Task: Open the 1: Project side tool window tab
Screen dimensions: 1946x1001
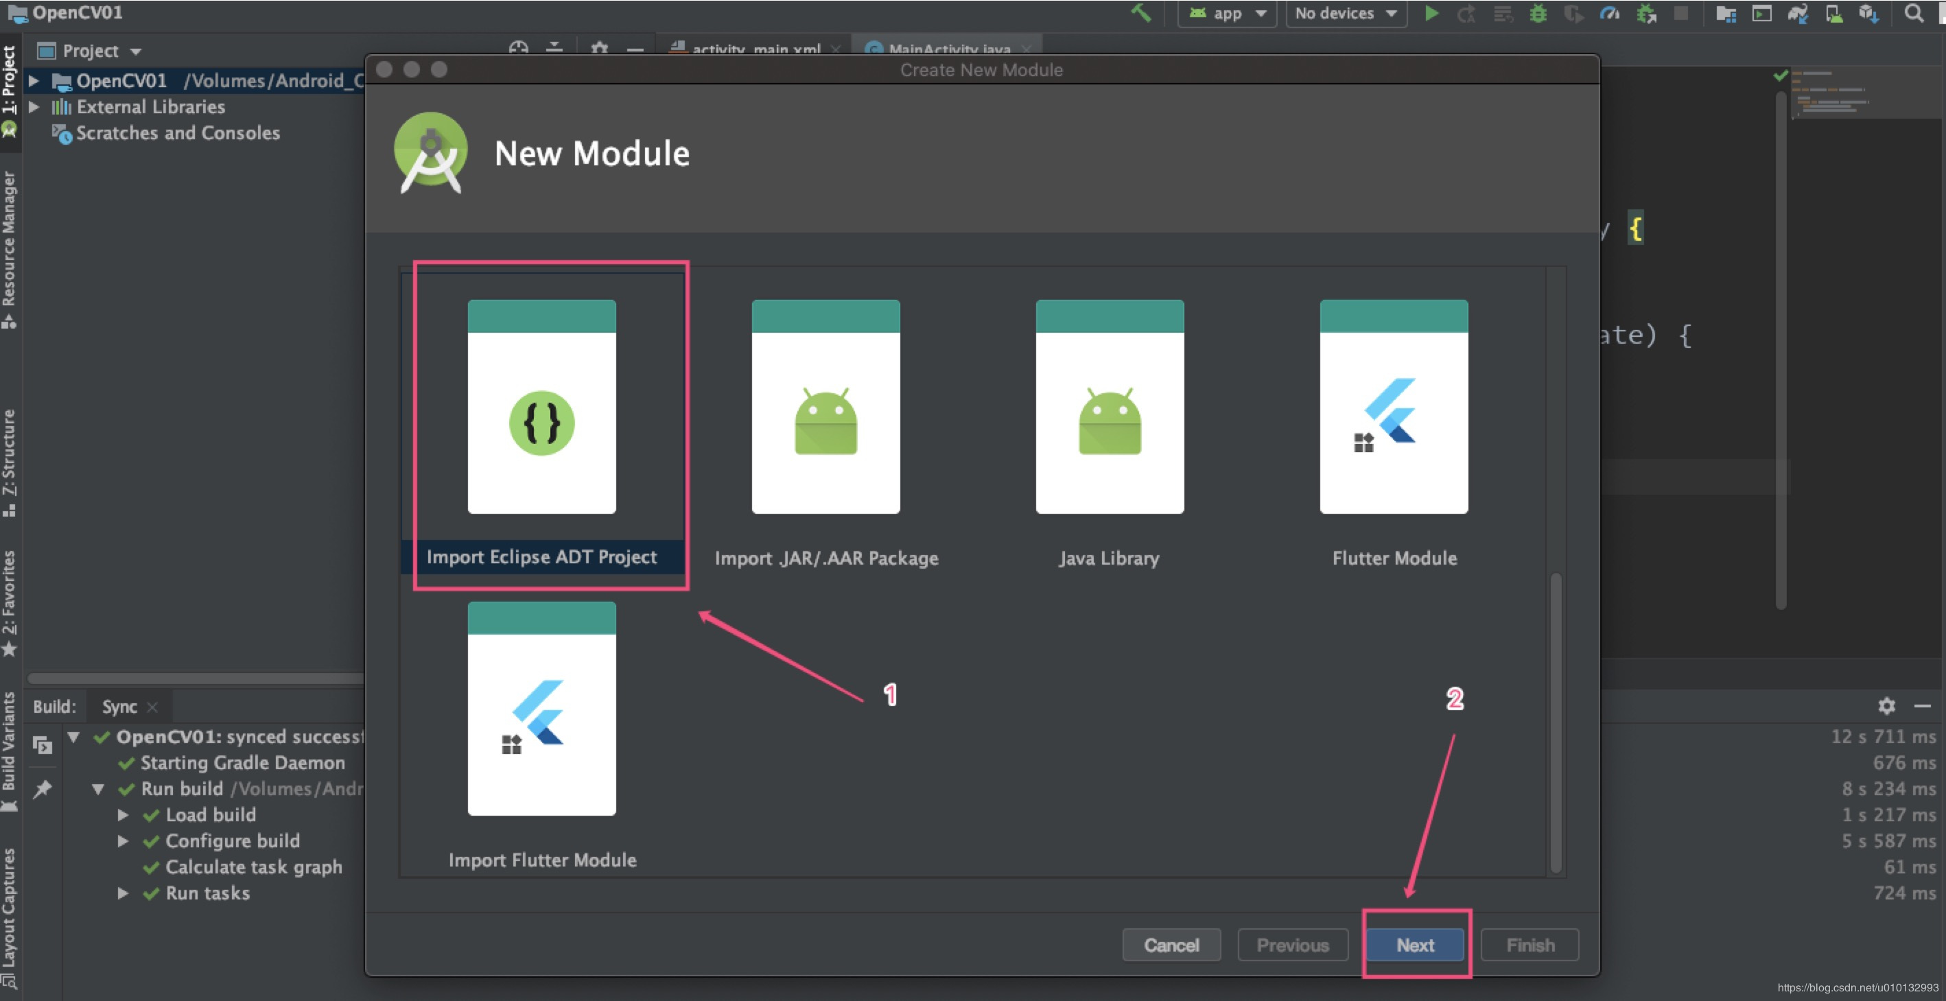Action: [10, 91]
